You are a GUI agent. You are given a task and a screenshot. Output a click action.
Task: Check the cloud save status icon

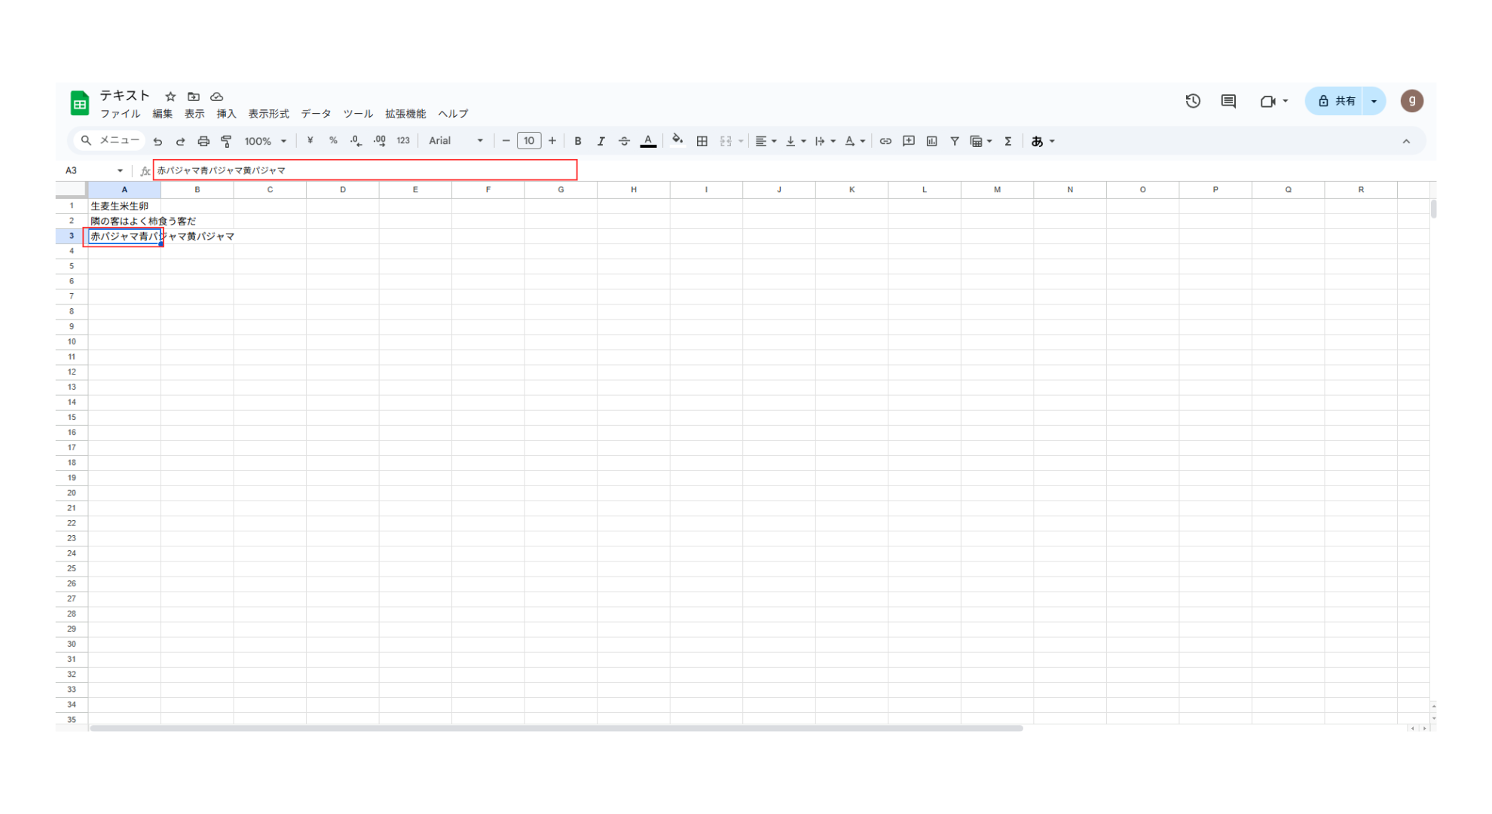(x=217, y=96)
